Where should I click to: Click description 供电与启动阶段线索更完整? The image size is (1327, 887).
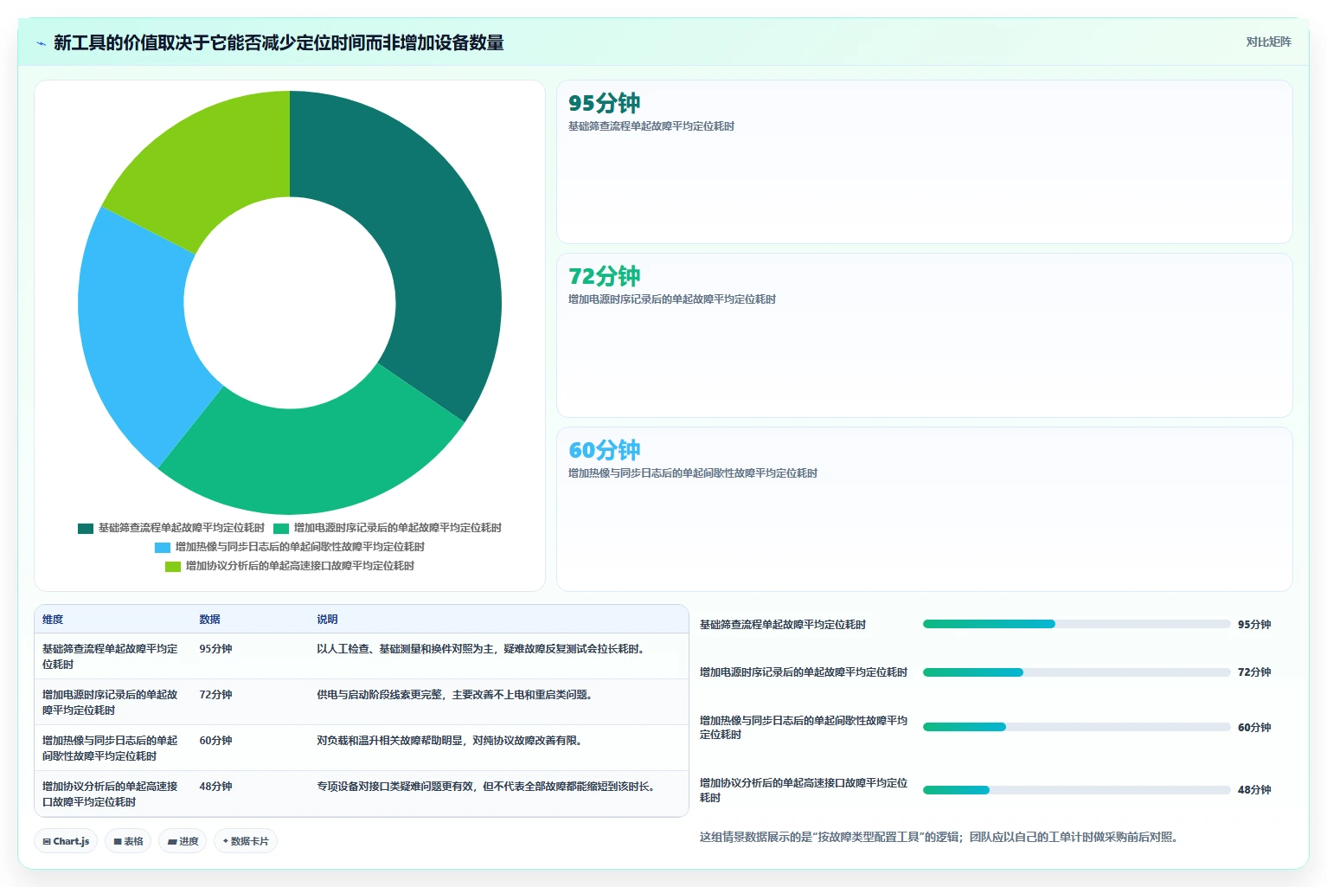pos(456,695)
